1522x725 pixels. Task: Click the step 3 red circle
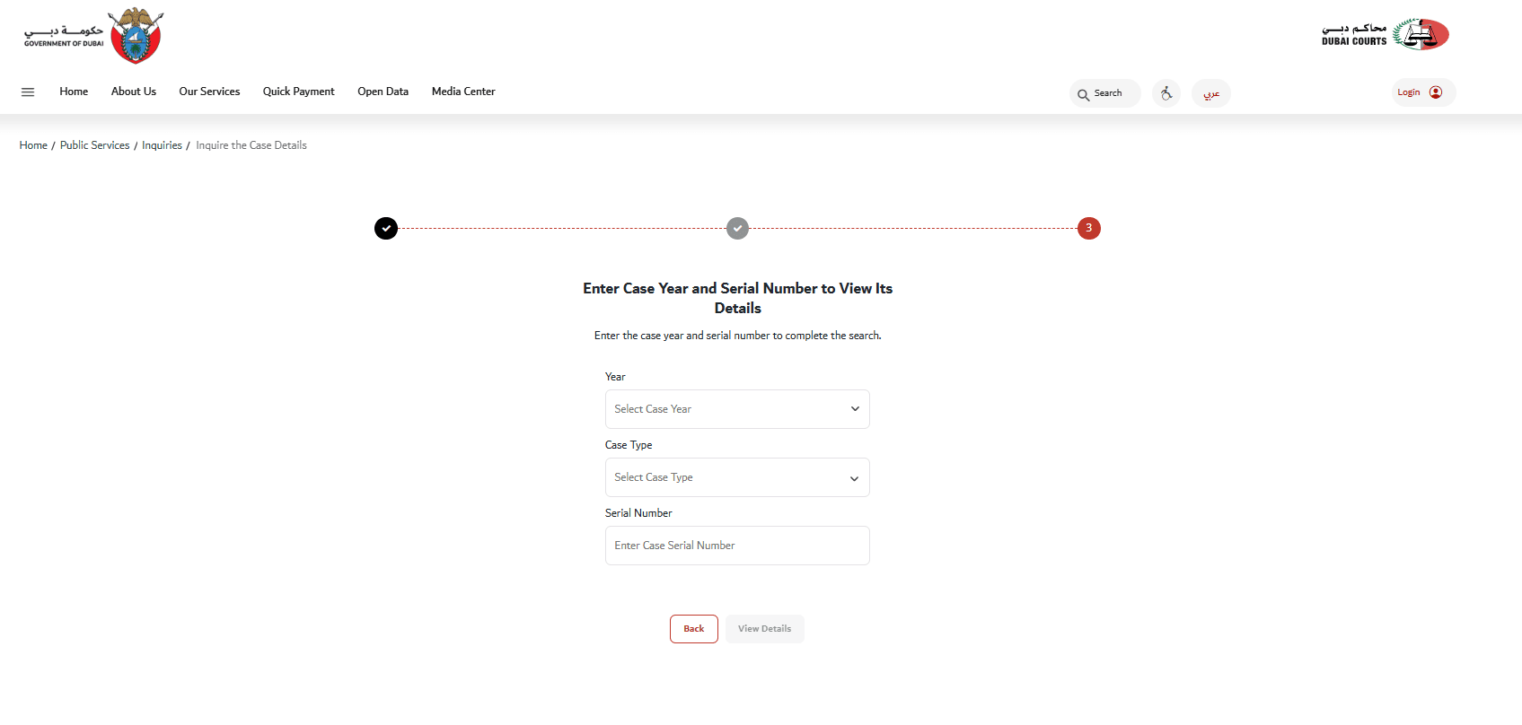[x=1089, y=228]
